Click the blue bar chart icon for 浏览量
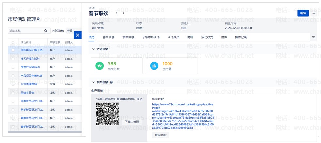The image size is (321, 143). [154, 66]
